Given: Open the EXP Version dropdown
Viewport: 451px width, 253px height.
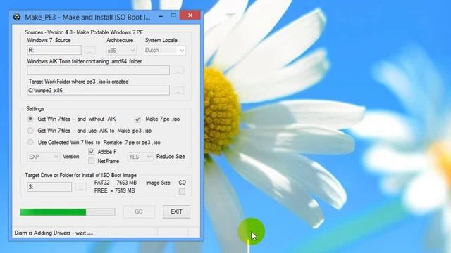Looking at the screenshot, I should [x=43, y=157].
